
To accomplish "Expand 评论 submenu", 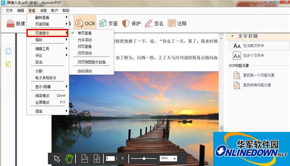I will coord(48,55).
